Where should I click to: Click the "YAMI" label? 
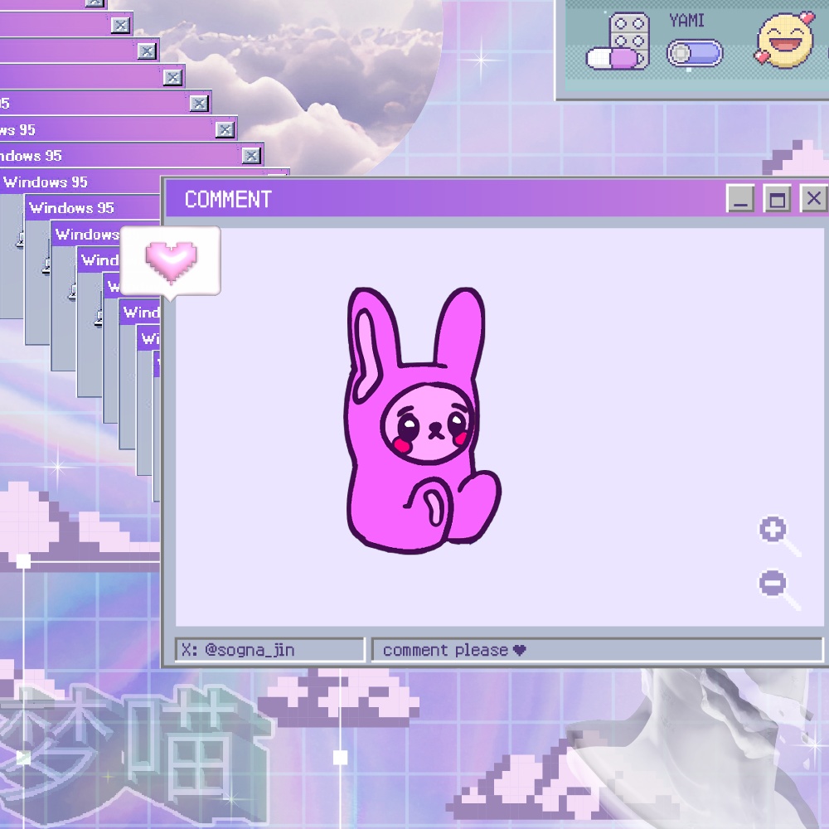tap(686, 21)
